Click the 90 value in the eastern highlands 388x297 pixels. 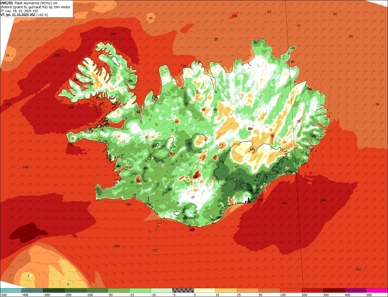[x=273, y=136]
